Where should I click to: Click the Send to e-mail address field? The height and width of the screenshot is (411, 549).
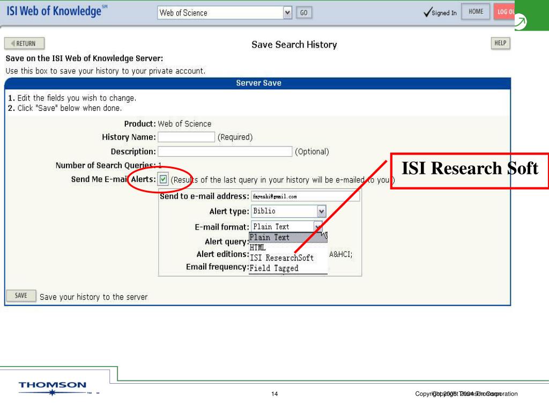coord(305,196)
